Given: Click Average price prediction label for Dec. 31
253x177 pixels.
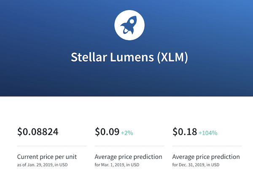Looking at the screenshot, I should pos(206,157).
